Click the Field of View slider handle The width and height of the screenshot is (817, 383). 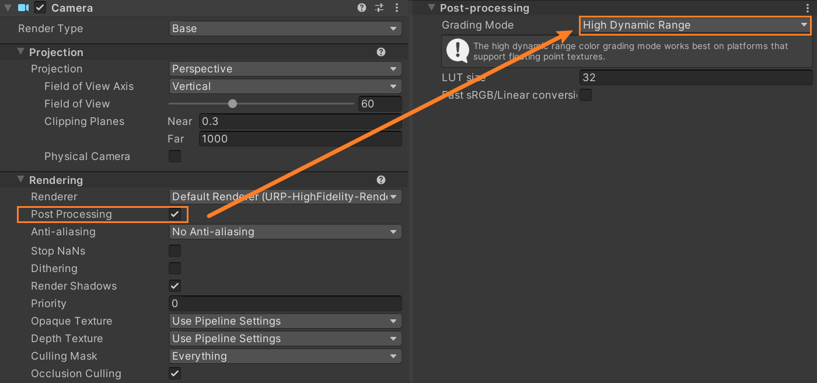tap(233, 104)
